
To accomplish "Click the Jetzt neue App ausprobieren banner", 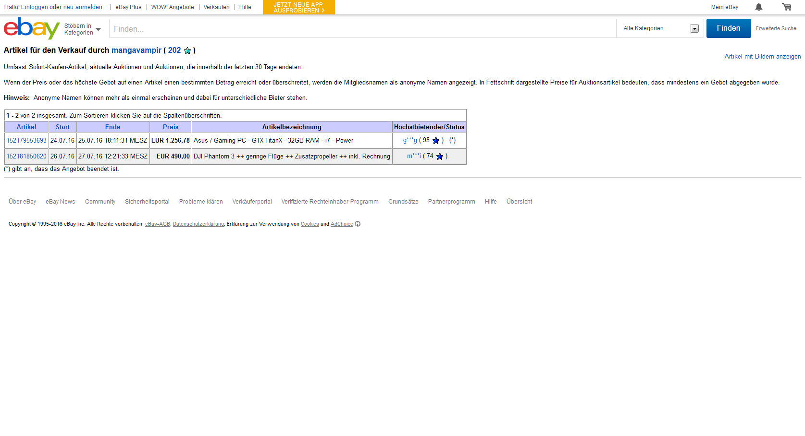I will click(x=298, y=7).
